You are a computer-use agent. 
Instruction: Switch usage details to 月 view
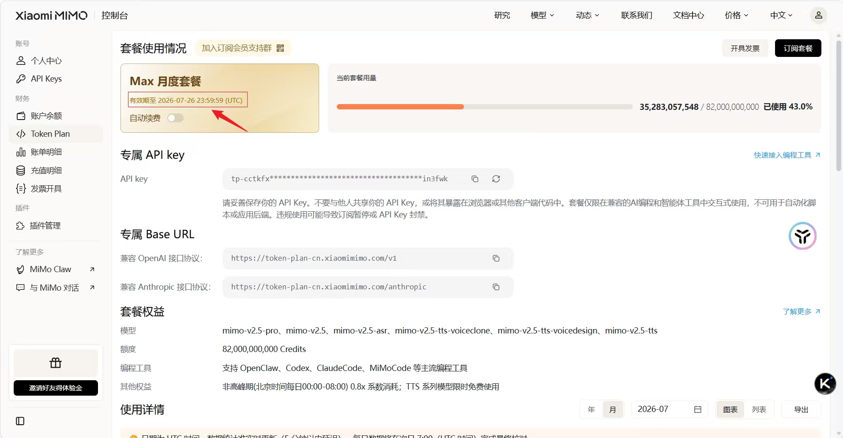click(613, 409)
